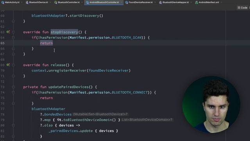Click the override gutter icon beside stopDiscovery
This screenshot has width=250, height=141.
tap(8, 32)
